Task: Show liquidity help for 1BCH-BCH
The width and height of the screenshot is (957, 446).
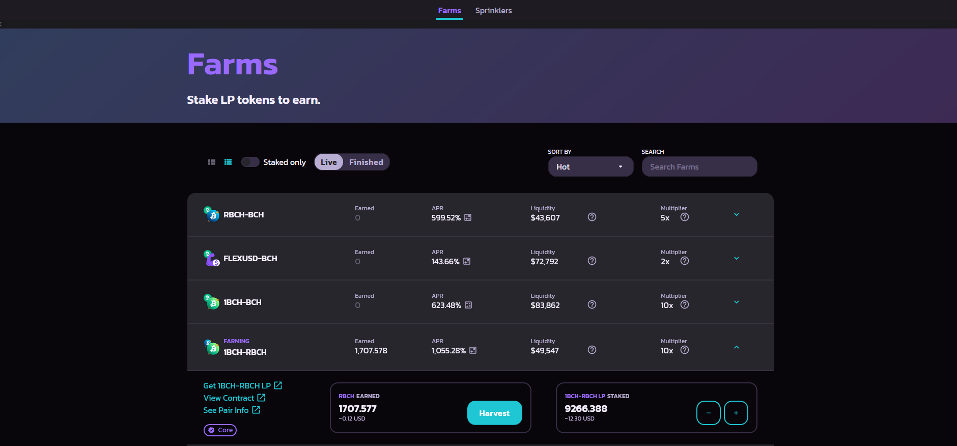Action: click(x=592, y=304)
